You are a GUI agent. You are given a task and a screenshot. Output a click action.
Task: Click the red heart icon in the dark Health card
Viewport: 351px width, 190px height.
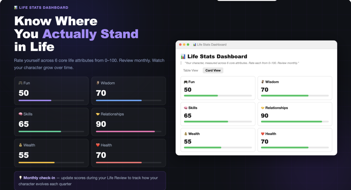(98, 145)
